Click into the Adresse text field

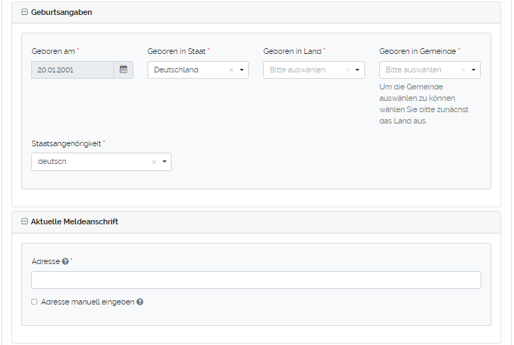(x=256, y=280)
